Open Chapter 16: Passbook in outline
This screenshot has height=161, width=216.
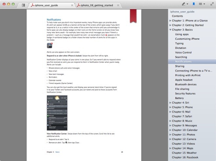coord(185,157)
